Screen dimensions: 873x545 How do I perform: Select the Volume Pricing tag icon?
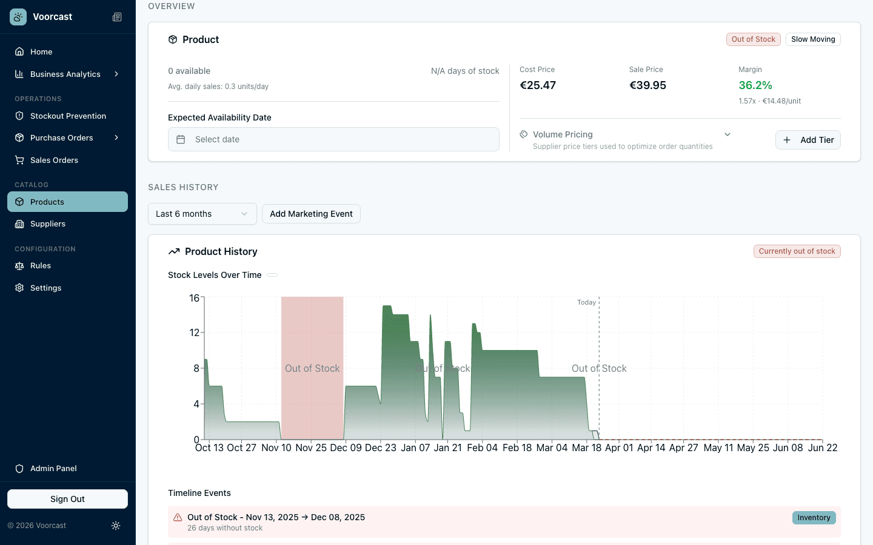(523, 134)
